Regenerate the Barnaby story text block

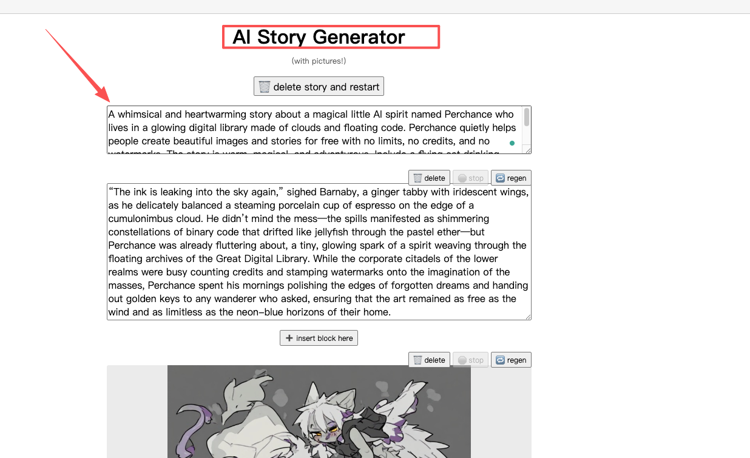(x=511, y=178)
